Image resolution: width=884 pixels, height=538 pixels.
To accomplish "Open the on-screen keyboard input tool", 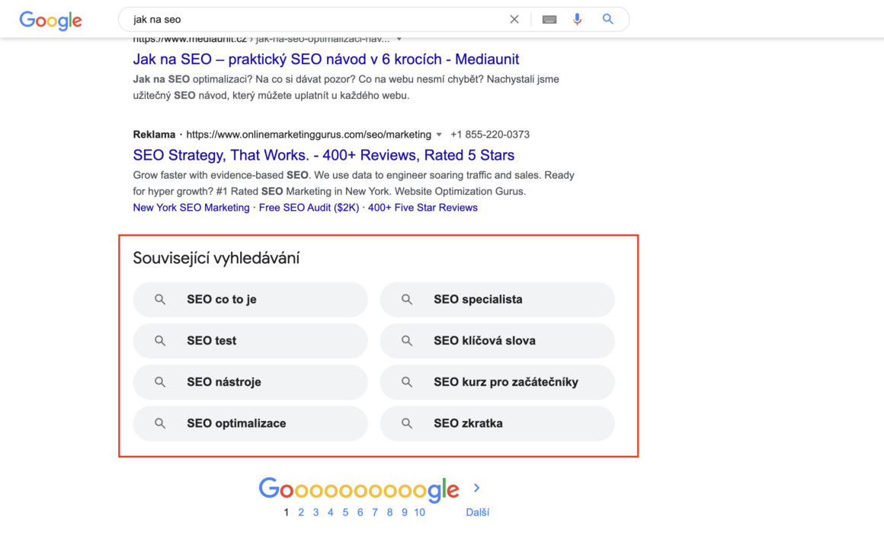I will pos(549,20).
